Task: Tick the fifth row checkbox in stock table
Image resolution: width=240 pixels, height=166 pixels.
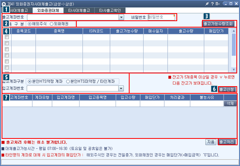Action: point(7,61)
